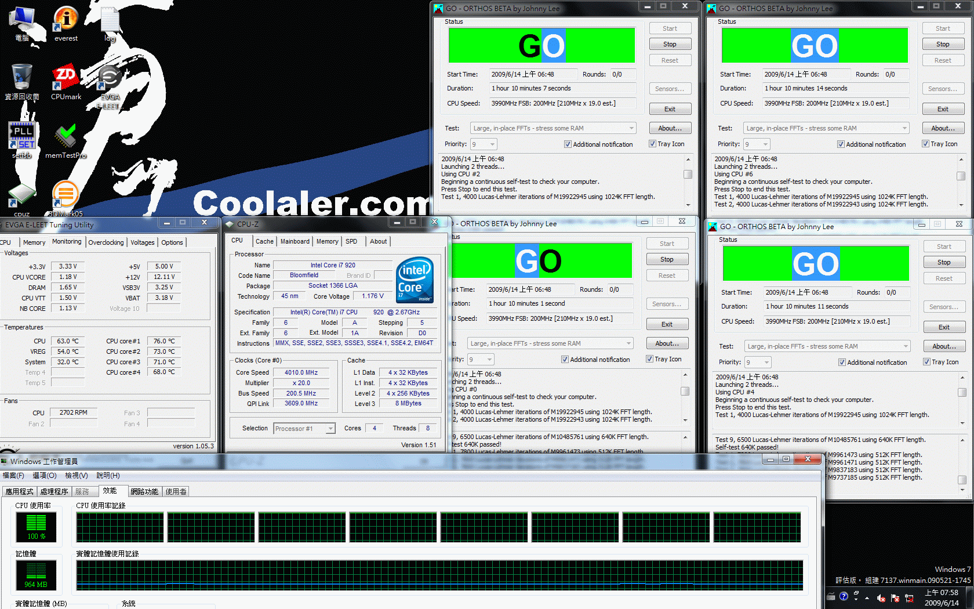
Task: Open Processor #1 selection dropdown in CPU-Z
Action: click(304, 429)
